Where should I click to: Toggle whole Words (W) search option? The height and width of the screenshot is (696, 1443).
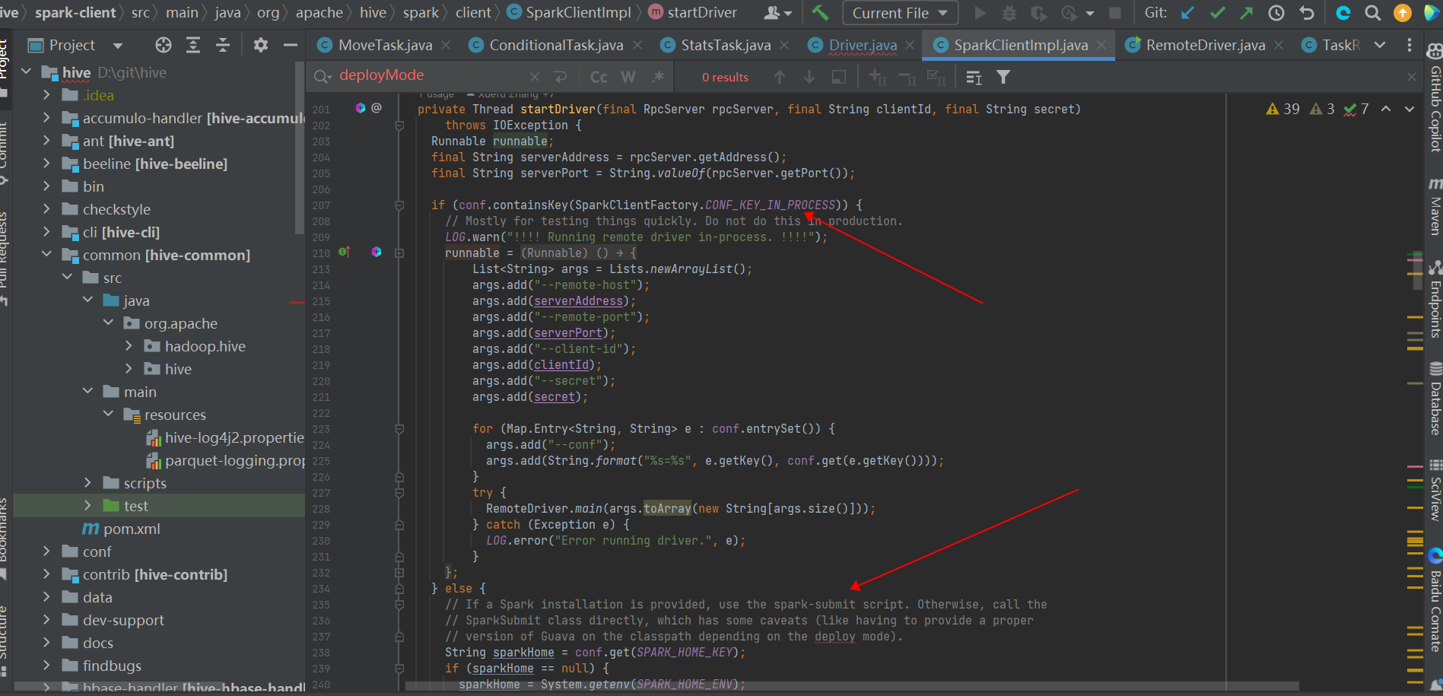[x=628, y=77]
